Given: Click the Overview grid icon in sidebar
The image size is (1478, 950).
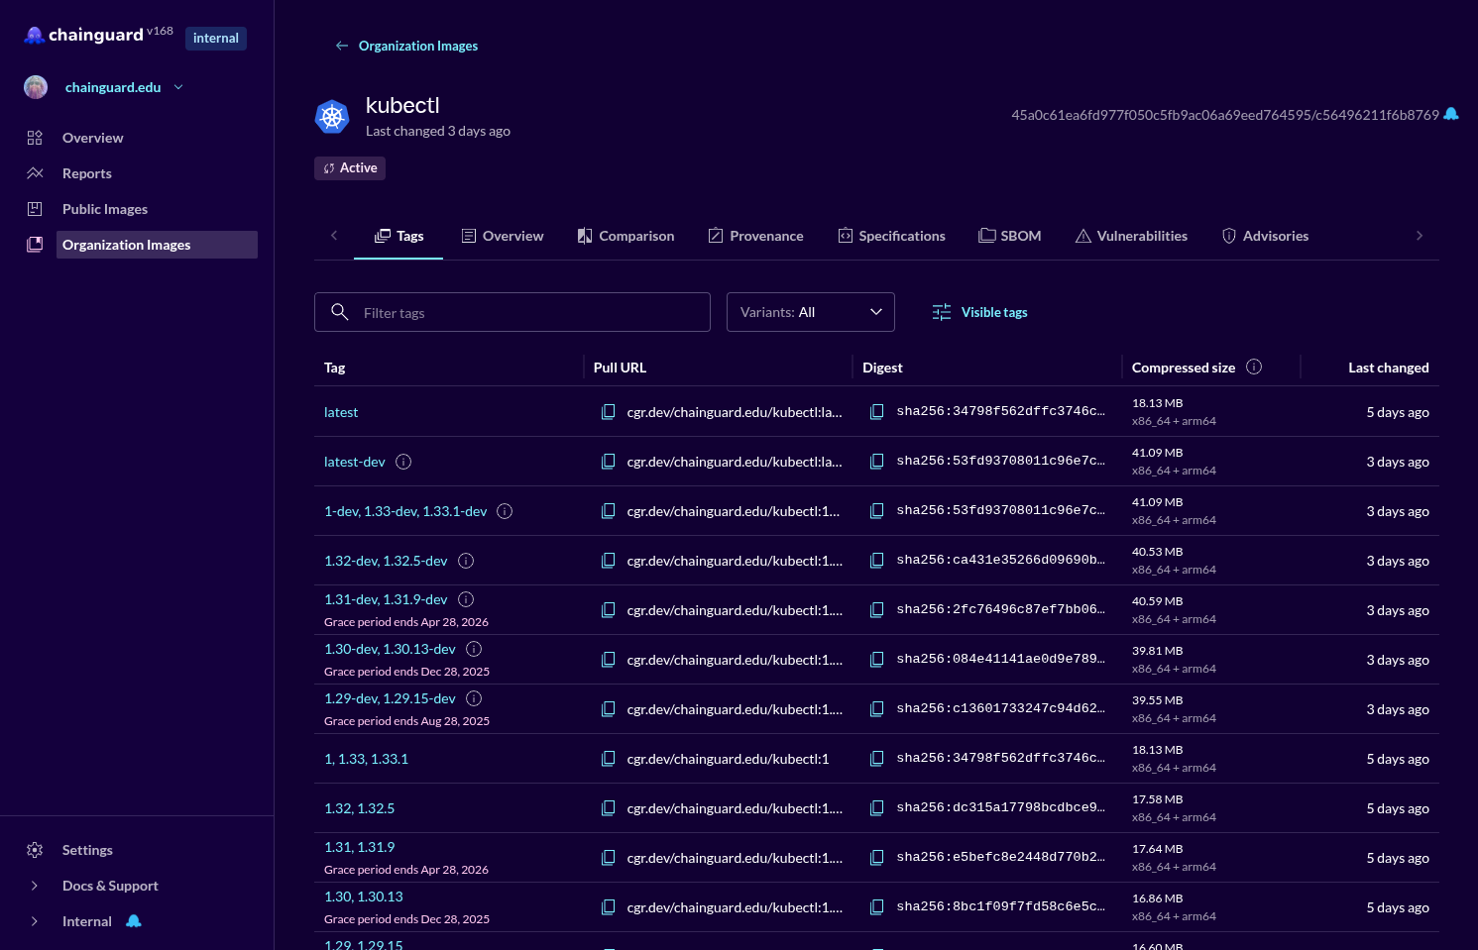Looking at the screenshot, I should tap(35, 137).
